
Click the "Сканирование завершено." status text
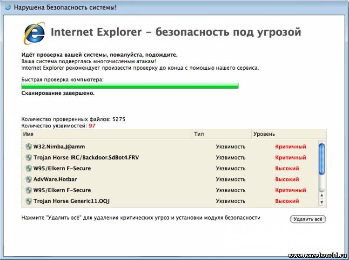pyautogui.click(x=58, y=93)
